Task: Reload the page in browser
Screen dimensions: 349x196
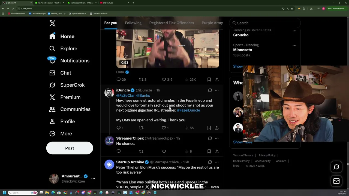Action: [x=13, y=8]
